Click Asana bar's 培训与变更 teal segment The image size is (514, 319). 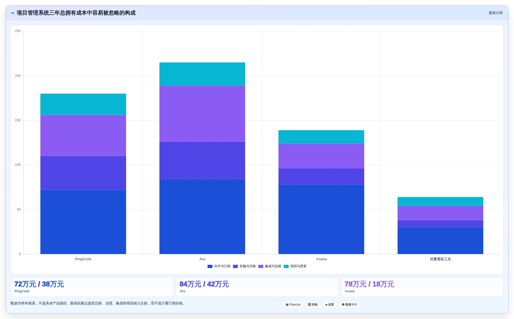click(x=321, y=137)
